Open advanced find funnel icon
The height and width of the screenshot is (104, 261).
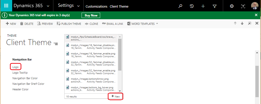(x=214, y=6)
